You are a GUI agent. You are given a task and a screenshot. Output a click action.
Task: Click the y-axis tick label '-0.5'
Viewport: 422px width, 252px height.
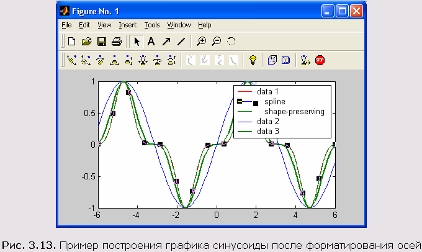(x=88, y=177)
